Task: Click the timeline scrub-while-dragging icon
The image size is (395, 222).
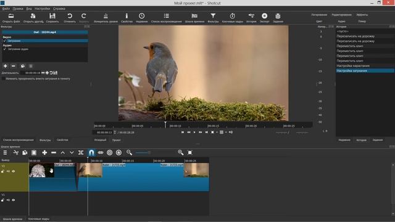Action: [x=101, y=152]
